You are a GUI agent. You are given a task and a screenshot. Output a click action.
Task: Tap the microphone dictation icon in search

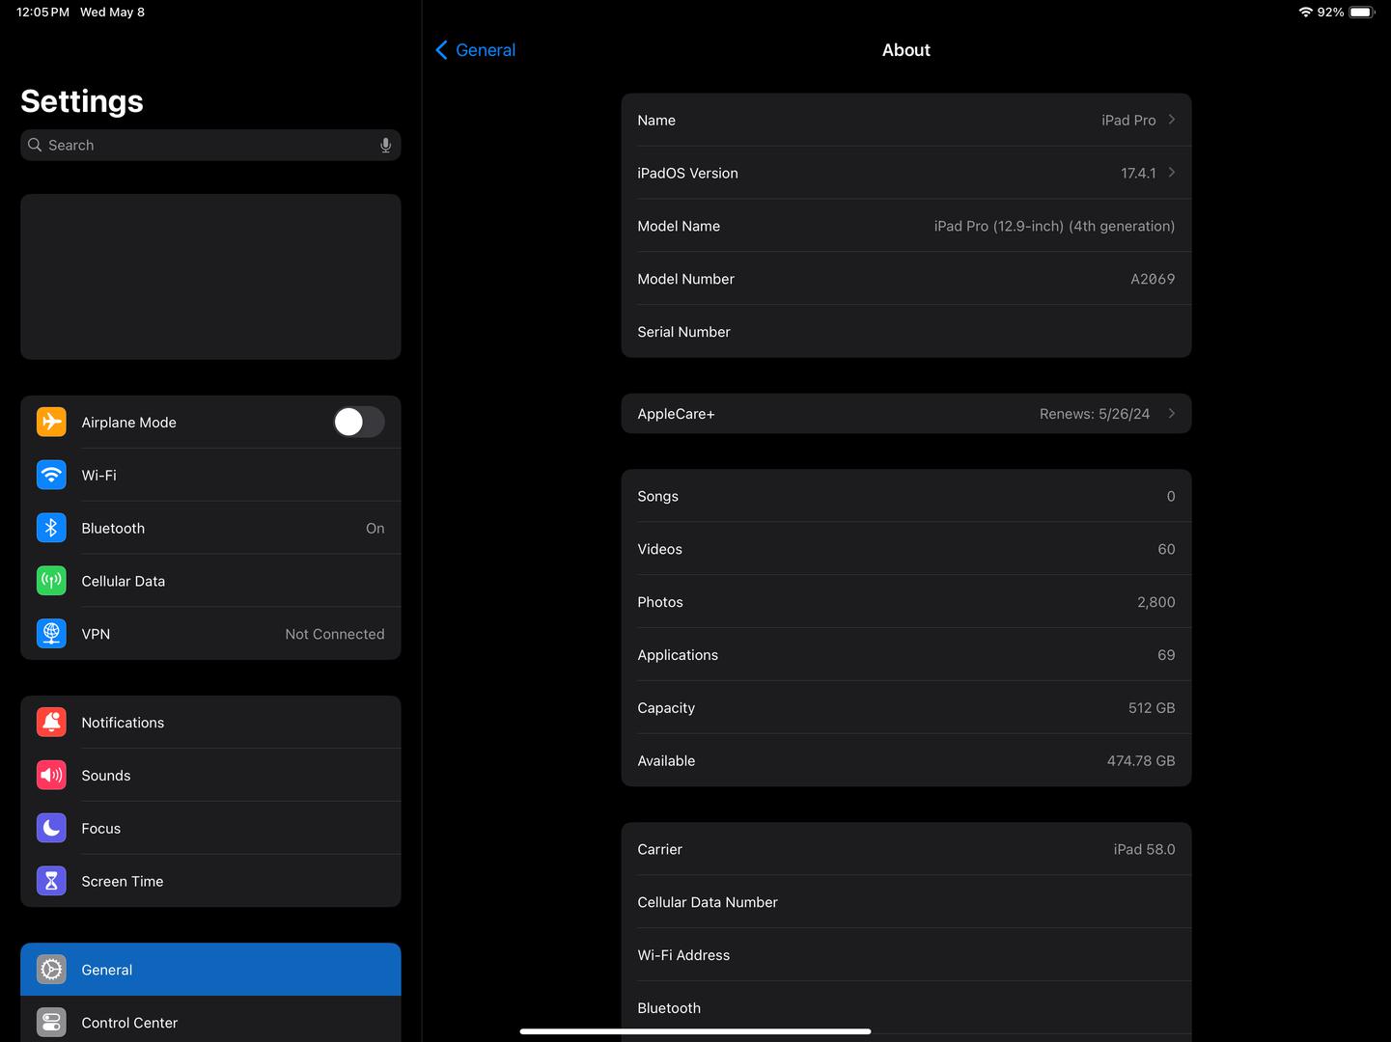click(385, 145)
